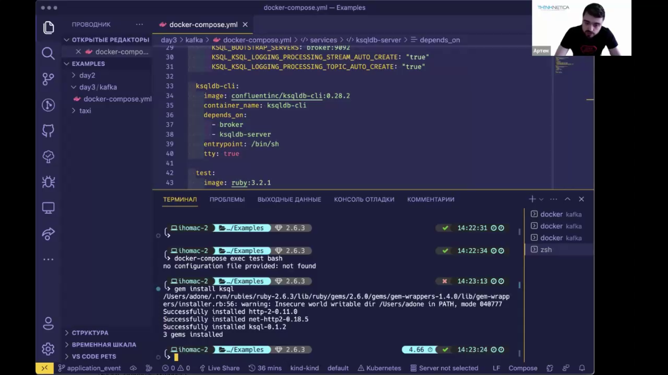Open Run and Debug bug icon
Image resolution: width=668 pixels, height=375 pixels.
48,182
